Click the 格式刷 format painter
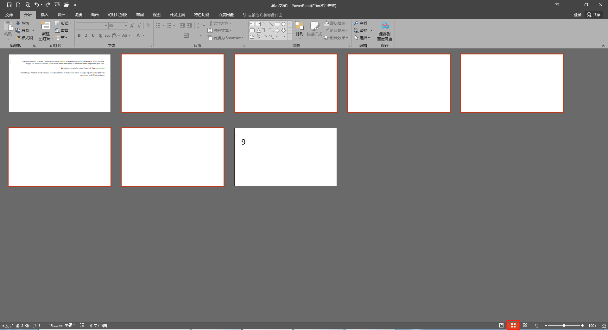This screenshot has width=608, height=330. (x=25, y=38)
